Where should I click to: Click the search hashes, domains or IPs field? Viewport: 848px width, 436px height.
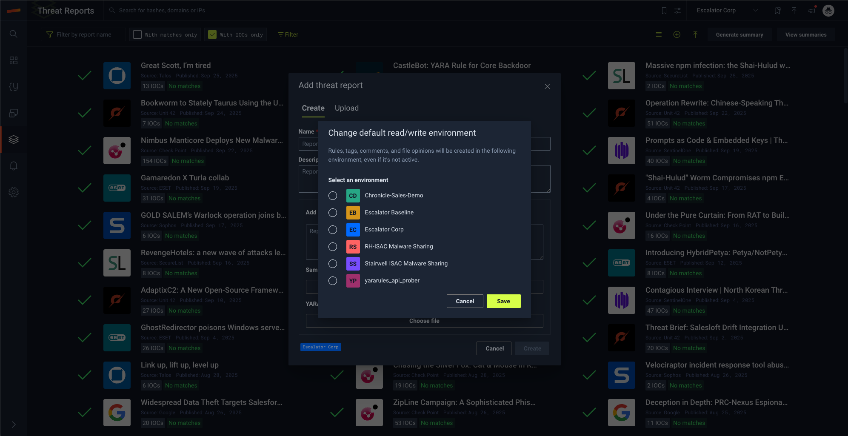(162, 10)
